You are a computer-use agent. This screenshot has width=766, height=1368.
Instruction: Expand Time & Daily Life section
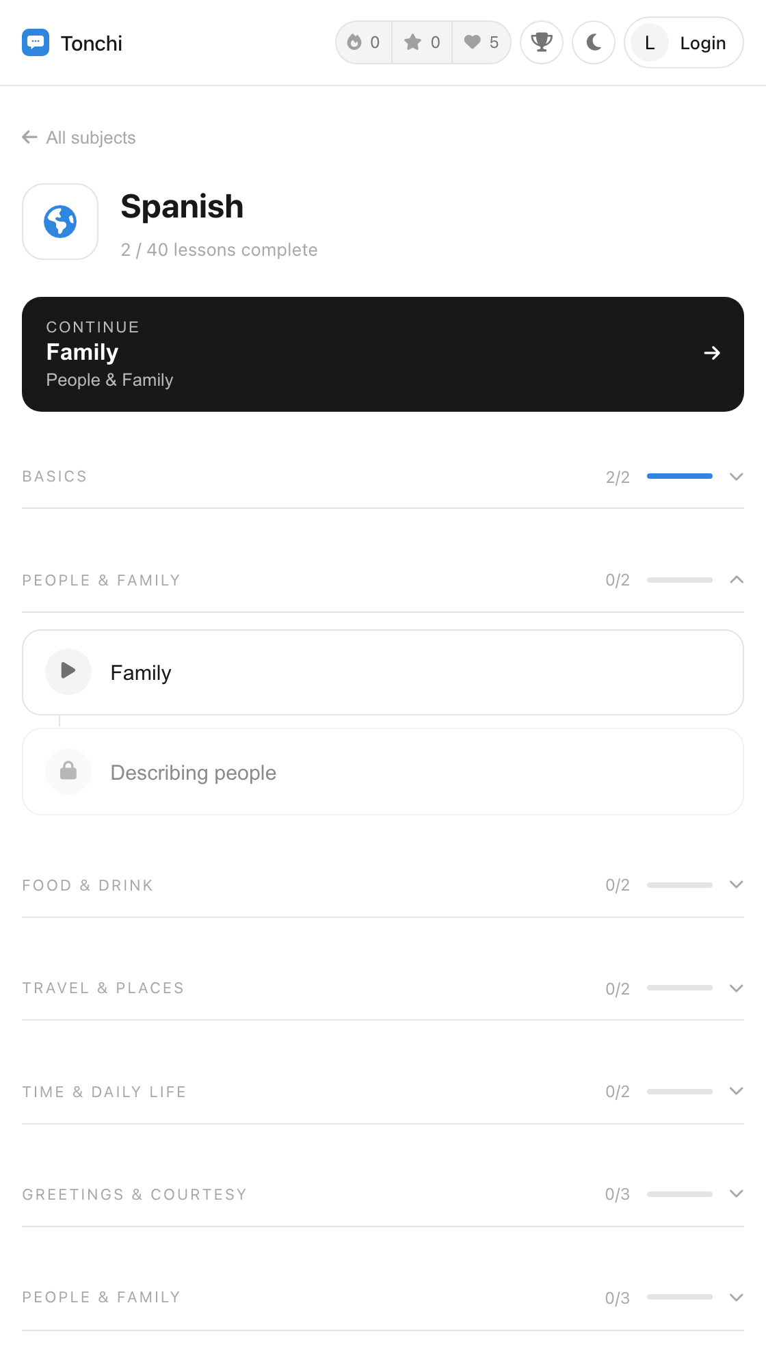[383, 1092]
